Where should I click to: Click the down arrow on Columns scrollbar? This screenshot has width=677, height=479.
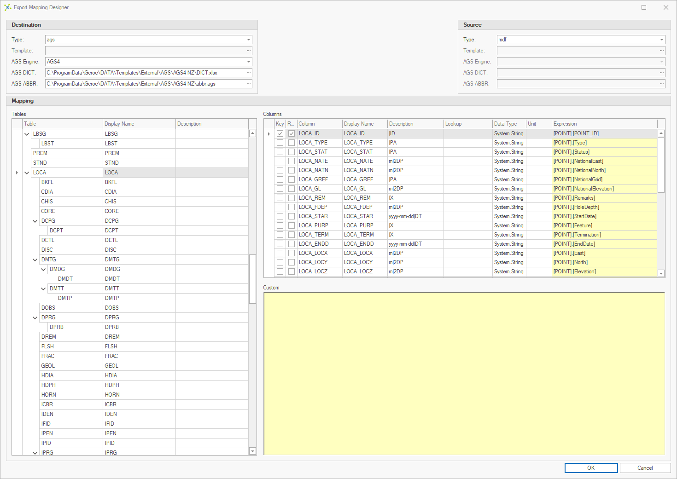(x=661, y=273)
